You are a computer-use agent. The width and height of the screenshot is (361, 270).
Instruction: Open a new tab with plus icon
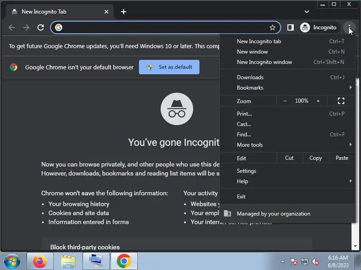pos(124,12)
